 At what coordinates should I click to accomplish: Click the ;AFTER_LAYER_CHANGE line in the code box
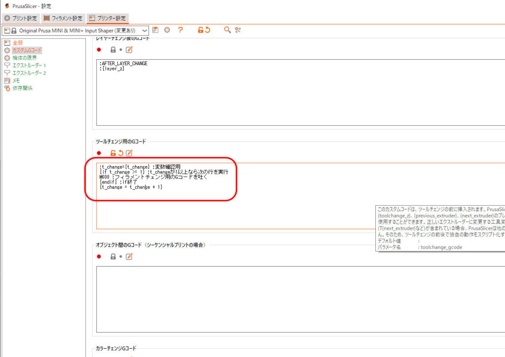[123, 64]
